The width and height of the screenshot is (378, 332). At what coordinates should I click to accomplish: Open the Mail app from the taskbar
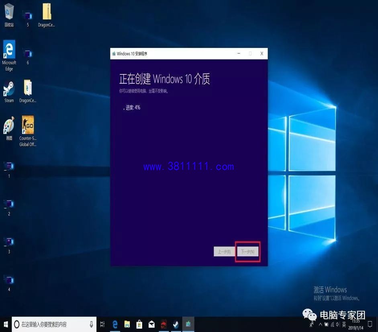151,324
